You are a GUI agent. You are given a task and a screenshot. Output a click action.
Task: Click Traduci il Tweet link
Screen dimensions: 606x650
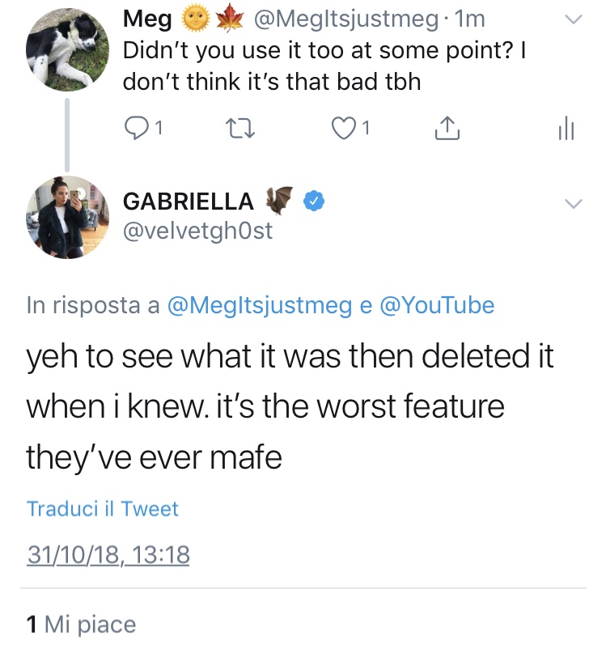[x=103, y=509]
